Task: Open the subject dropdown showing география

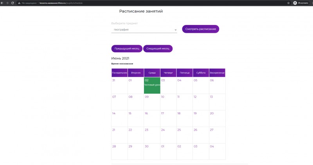Action: coord(144,30)
